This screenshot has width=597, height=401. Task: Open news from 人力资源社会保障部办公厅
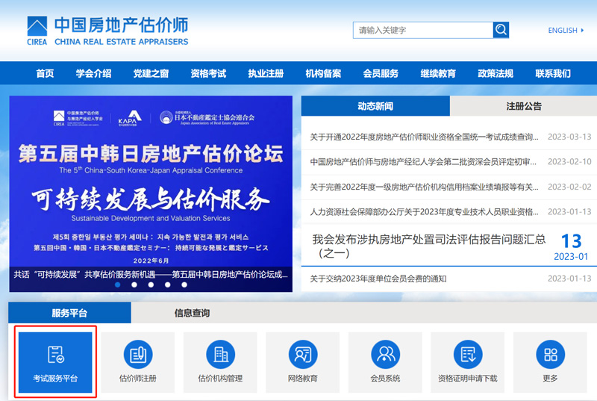coord(424,212)
